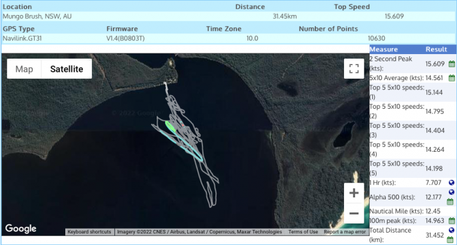Viewport: 457px width, 245px height.
Task: Toggle fullscreen map view
Action: click(354, 68)
